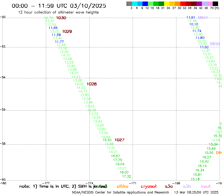Click the s3a time label 1028
The height and width of the screenshot is (195, 222).
tap(92, 84)
